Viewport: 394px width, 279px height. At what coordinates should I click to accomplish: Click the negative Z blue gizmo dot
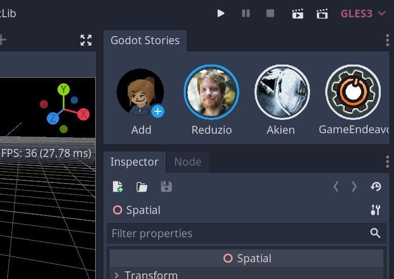pyautogui.click(x=74, y=100)
